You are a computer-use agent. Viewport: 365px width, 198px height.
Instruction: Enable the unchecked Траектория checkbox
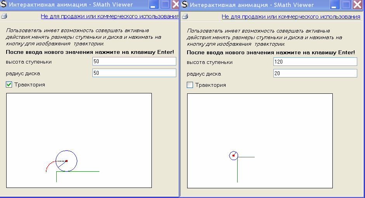190,85
